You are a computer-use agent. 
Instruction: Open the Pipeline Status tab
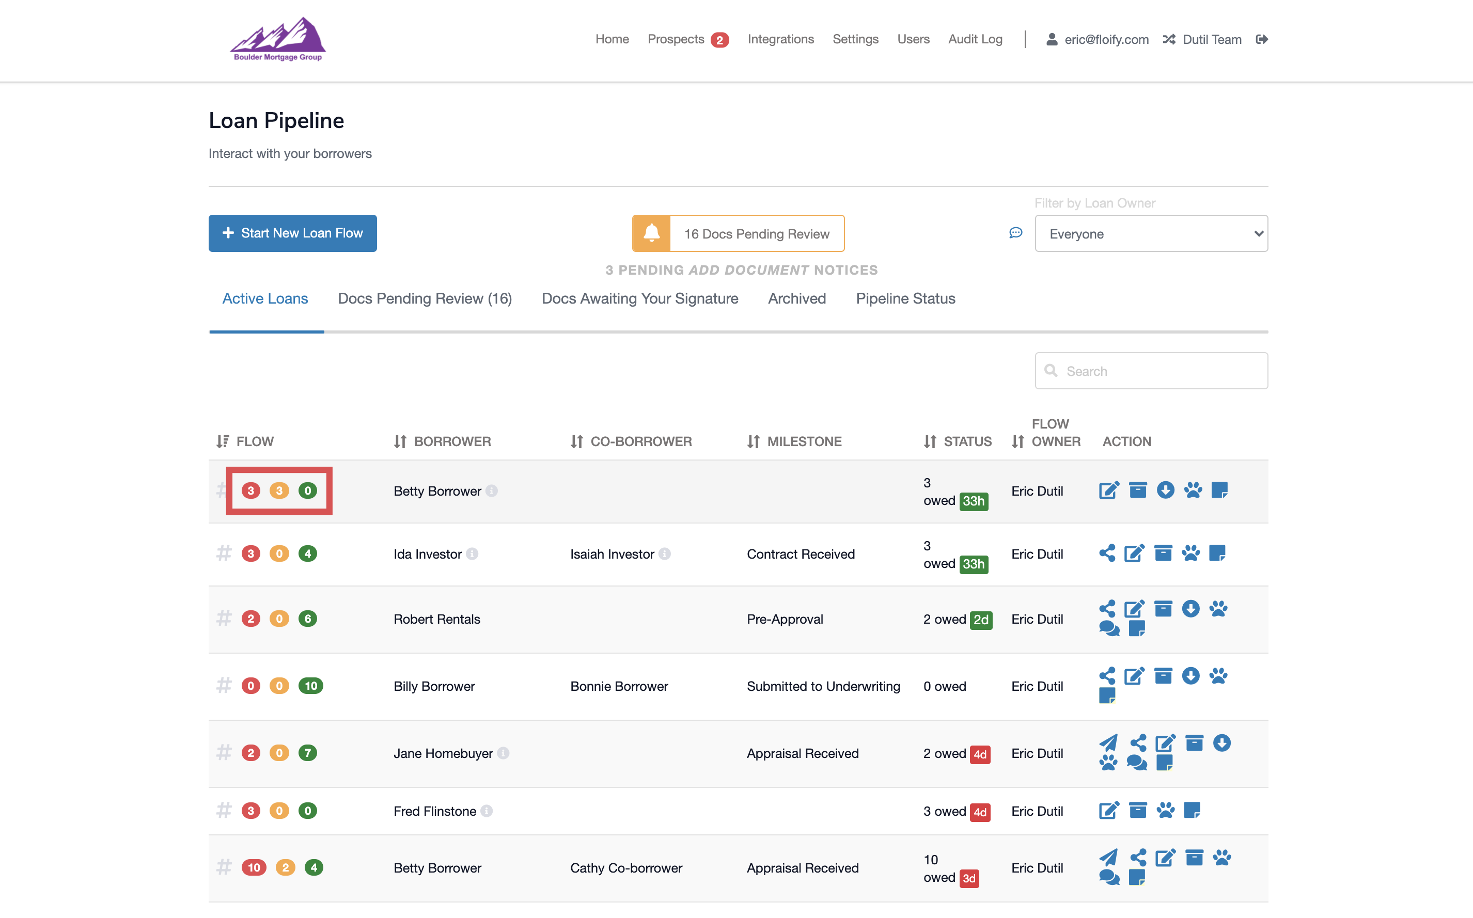905,299
